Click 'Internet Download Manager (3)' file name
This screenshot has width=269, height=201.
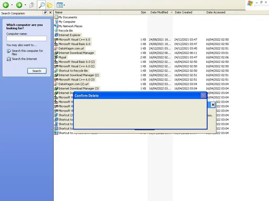click(x=79, y=88)
